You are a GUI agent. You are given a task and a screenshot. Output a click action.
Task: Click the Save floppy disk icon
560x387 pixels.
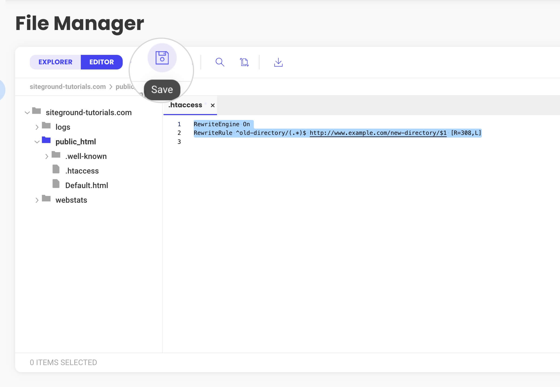tap(162, 58)
